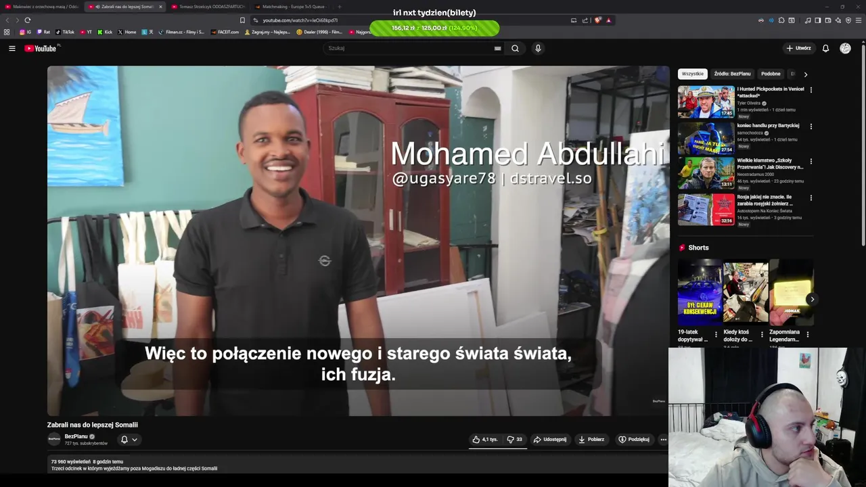Switch to 'Makowiec z orzechową masą' browser tab
This screenshot has height=487, width=866.
point(42,7)
